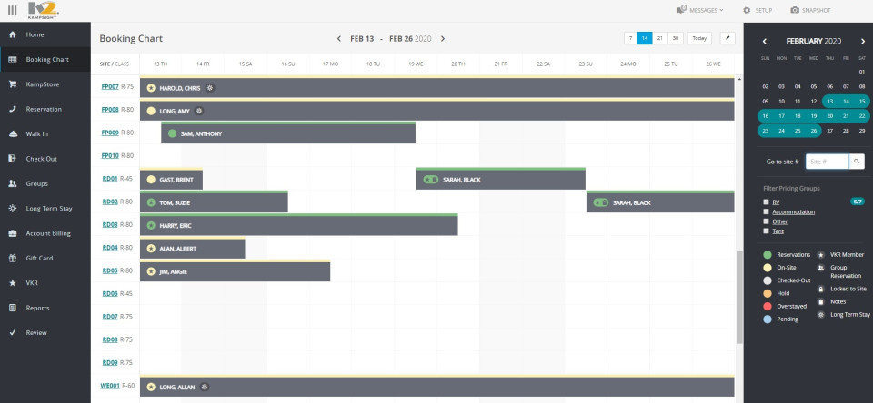873x403 pixels.
Task: Click the Setup gear icon
Action: [748, 10]
